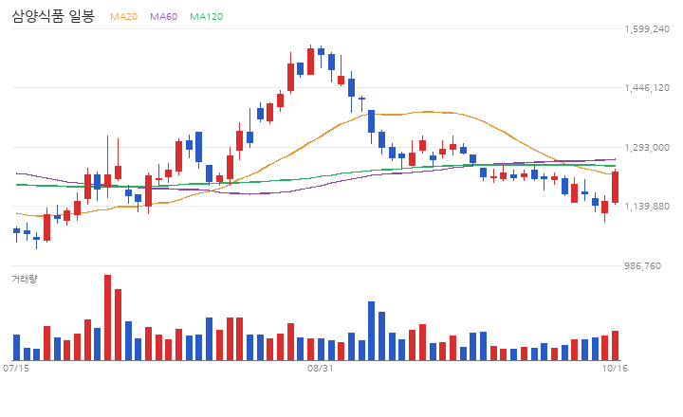Select the MA20 legend label

[123, 16]
